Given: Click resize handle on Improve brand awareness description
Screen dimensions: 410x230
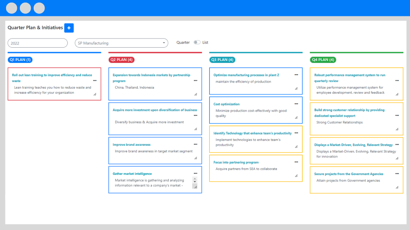Looking at the screenshot, I should point(196,158).
